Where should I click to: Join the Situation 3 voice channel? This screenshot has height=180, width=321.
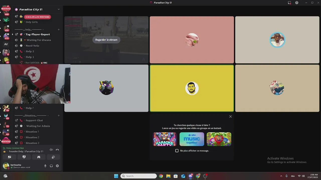tap(37, 143)
